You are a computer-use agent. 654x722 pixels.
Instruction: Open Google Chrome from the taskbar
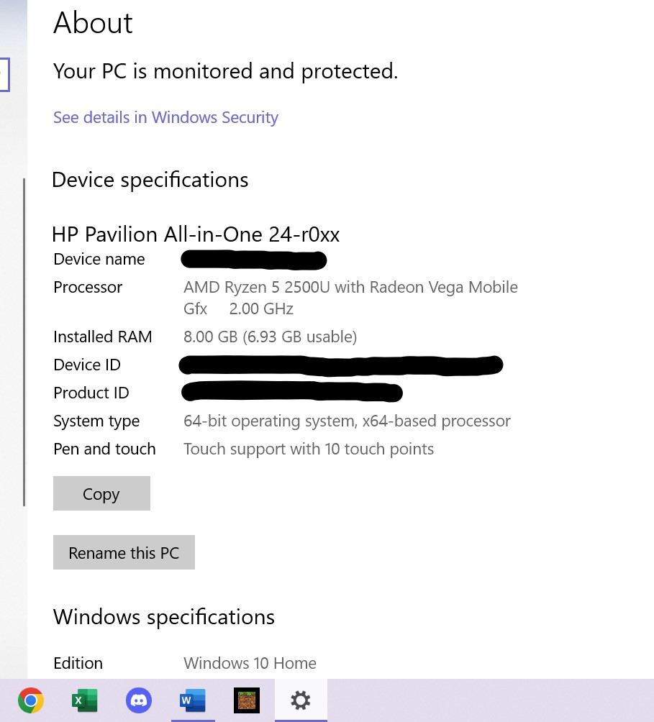click(x=31, y=700)
